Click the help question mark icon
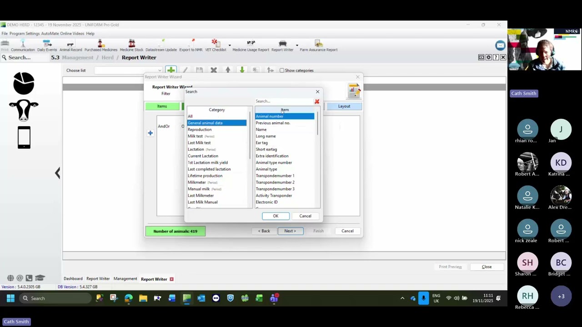This screenshot has width=582, height=327. 496,57
